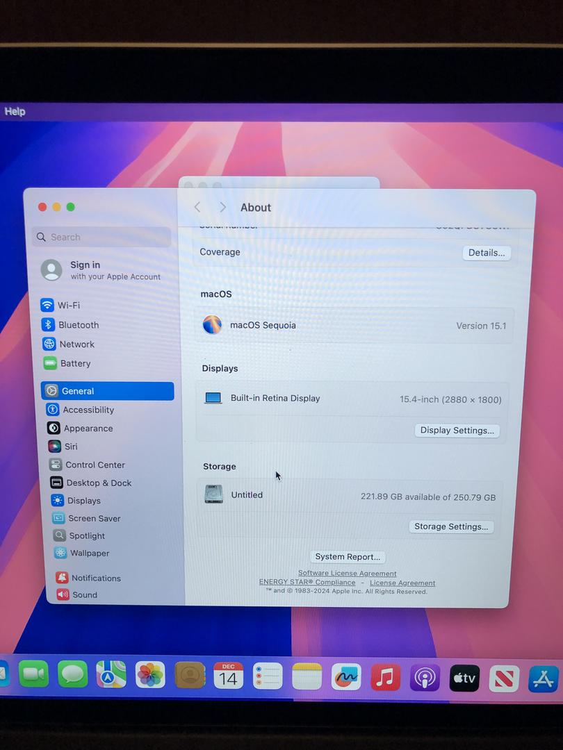563x750 pixels.
Task: Launch Podcasts from the Dock
Action: [425, 678]
